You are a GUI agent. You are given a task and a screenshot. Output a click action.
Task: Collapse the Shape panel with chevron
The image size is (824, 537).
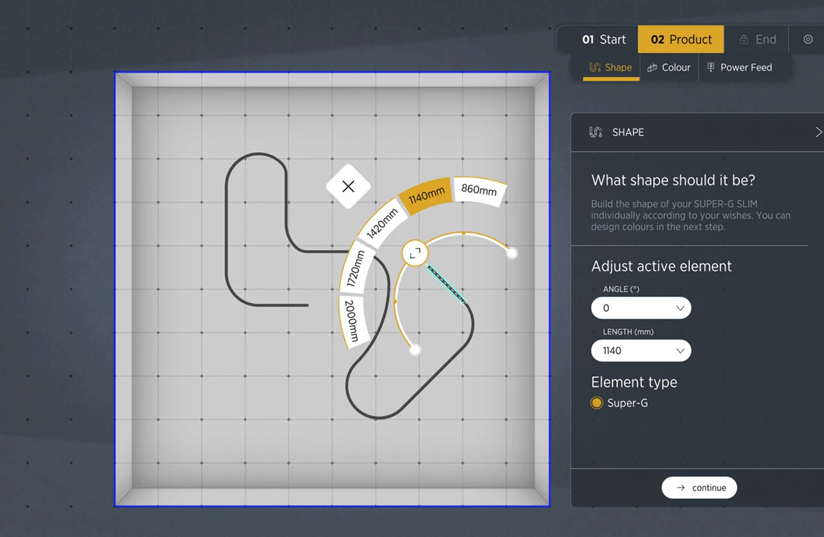pyautogui.click(x=817, y=132)
